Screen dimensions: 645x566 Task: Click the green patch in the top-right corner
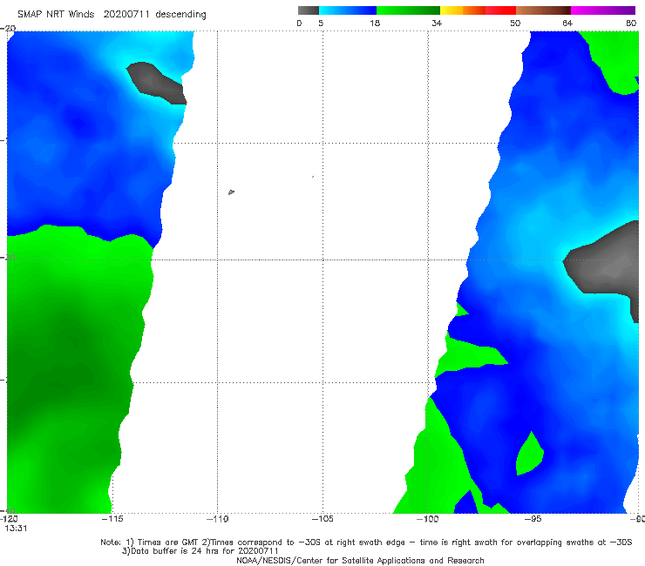click(x=615, y=57)
